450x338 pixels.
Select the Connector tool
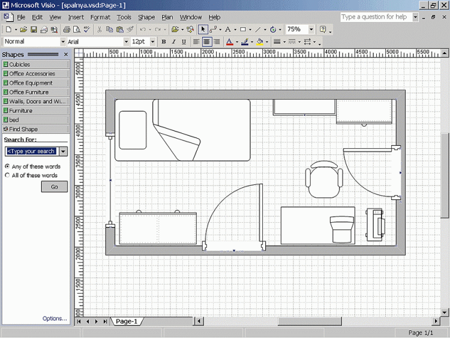(x=213, y=29)
